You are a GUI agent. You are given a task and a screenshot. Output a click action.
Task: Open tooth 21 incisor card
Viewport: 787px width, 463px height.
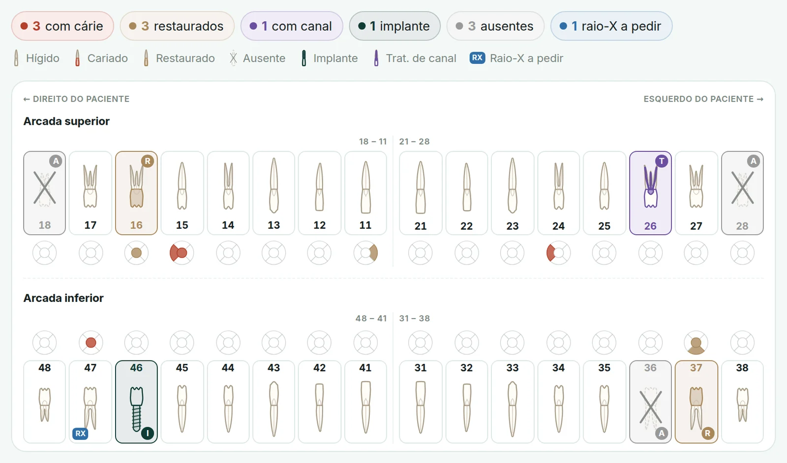[421, 193]
